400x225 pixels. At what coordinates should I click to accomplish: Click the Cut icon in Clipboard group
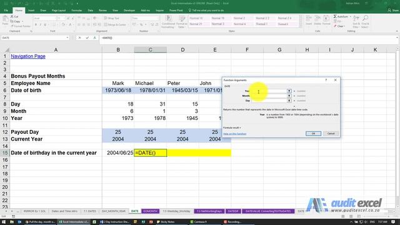[12, 17]
